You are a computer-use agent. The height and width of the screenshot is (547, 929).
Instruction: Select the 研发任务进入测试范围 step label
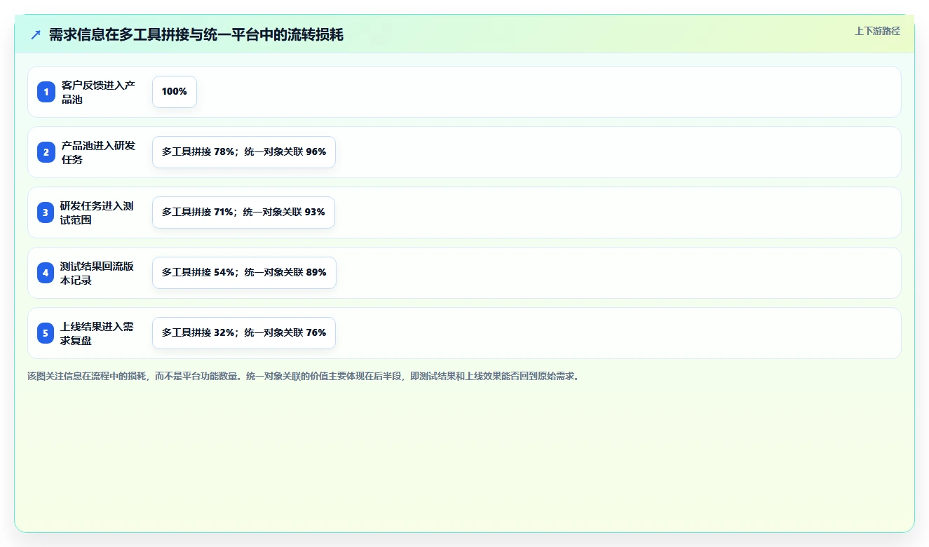point(97,212)
